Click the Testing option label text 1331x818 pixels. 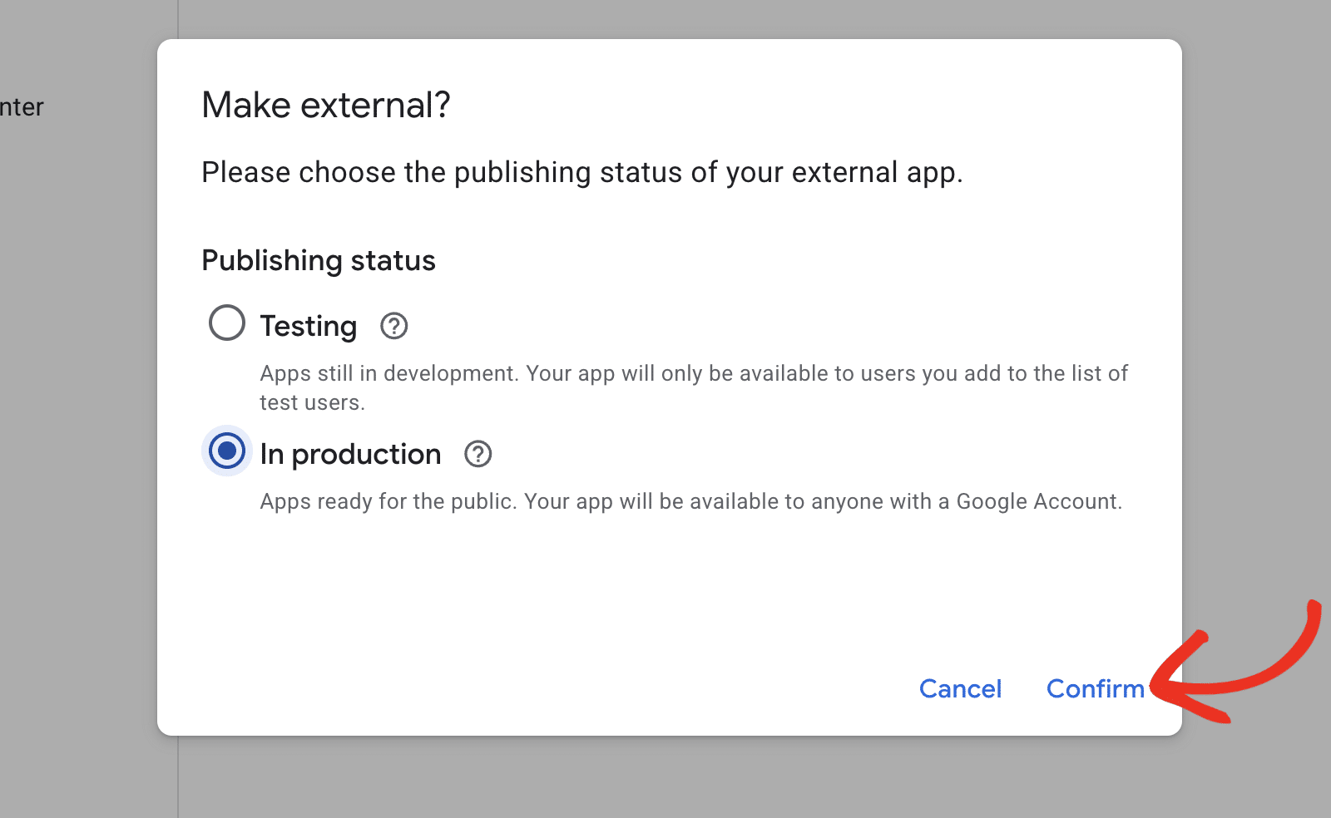[x=308, y=326]
